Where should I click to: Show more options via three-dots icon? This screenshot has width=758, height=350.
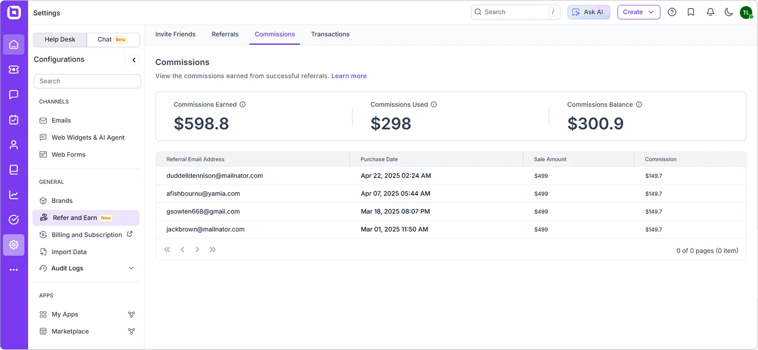[14, 270]
